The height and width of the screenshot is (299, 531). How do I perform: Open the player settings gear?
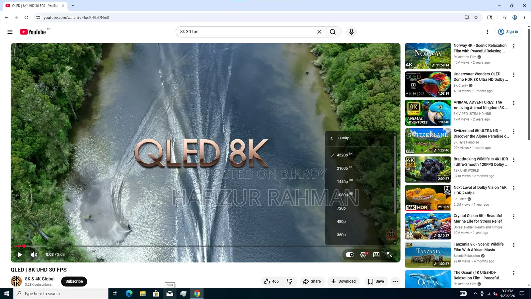[x=363, y=255]
